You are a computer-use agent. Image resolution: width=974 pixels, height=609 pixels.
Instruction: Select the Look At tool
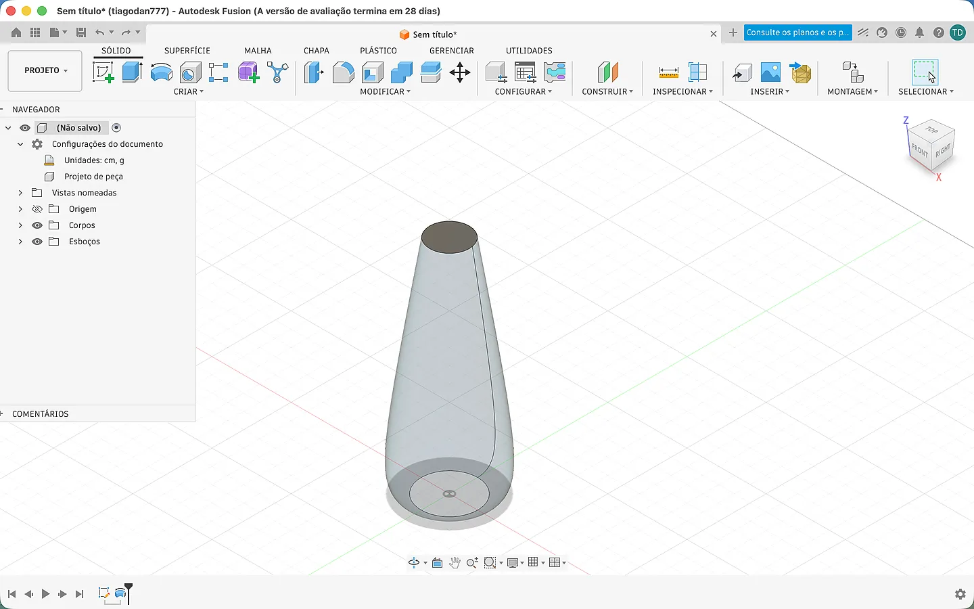point(438,562)
